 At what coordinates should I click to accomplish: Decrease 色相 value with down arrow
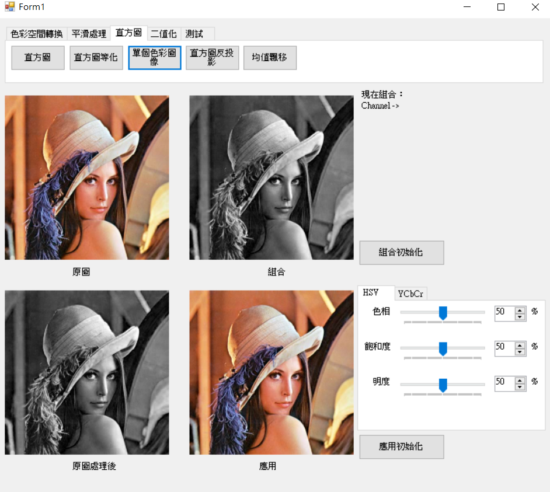(x=520, y=317)
